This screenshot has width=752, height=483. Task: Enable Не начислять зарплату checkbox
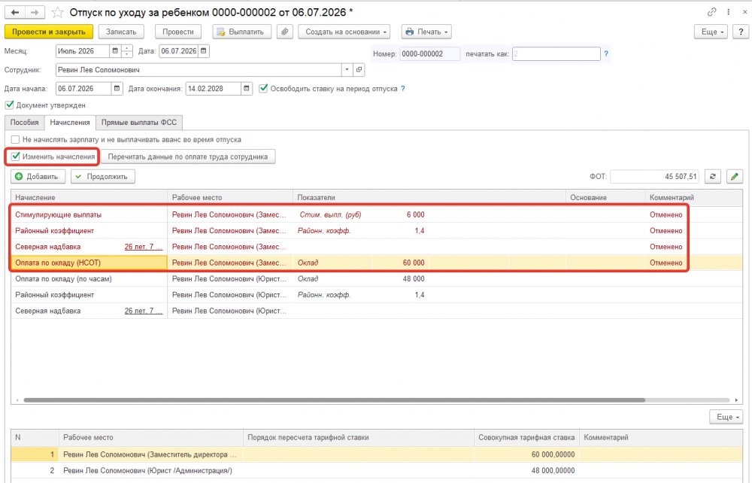point(15,140)
